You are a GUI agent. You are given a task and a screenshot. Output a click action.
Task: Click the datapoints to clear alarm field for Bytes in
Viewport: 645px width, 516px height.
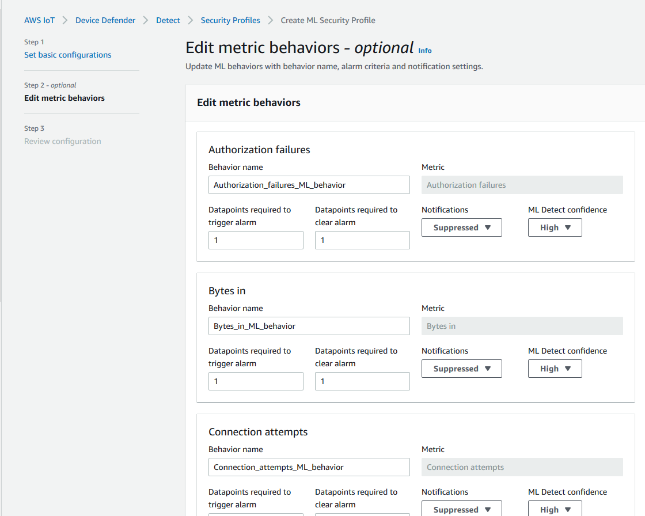point(362,381)
